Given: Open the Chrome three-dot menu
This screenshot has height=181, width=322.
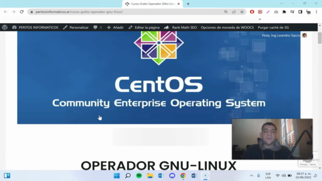Looking at the screenshot, I should click(316, 12).
